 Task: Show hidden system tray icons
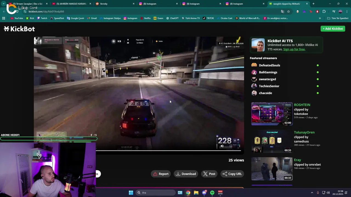312,193
